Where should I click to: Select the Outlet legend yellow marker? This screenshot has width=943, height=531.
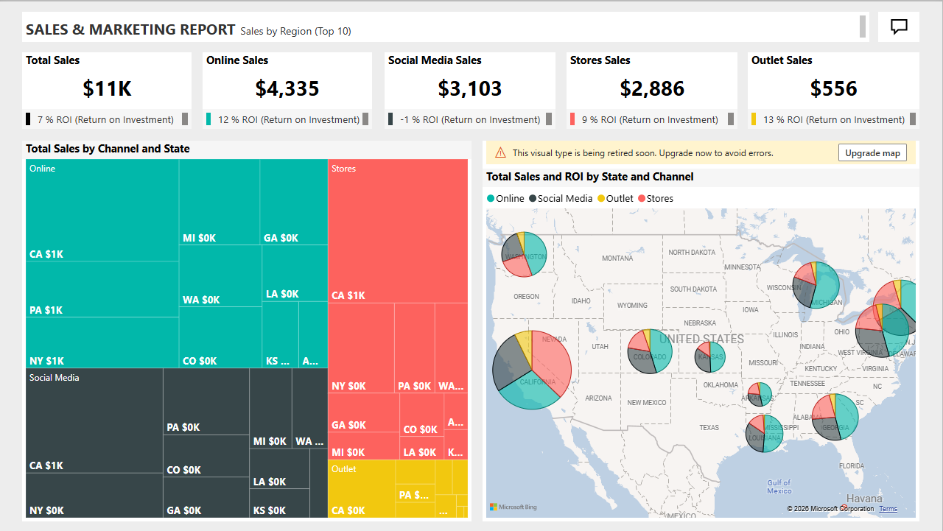(601, 199)
